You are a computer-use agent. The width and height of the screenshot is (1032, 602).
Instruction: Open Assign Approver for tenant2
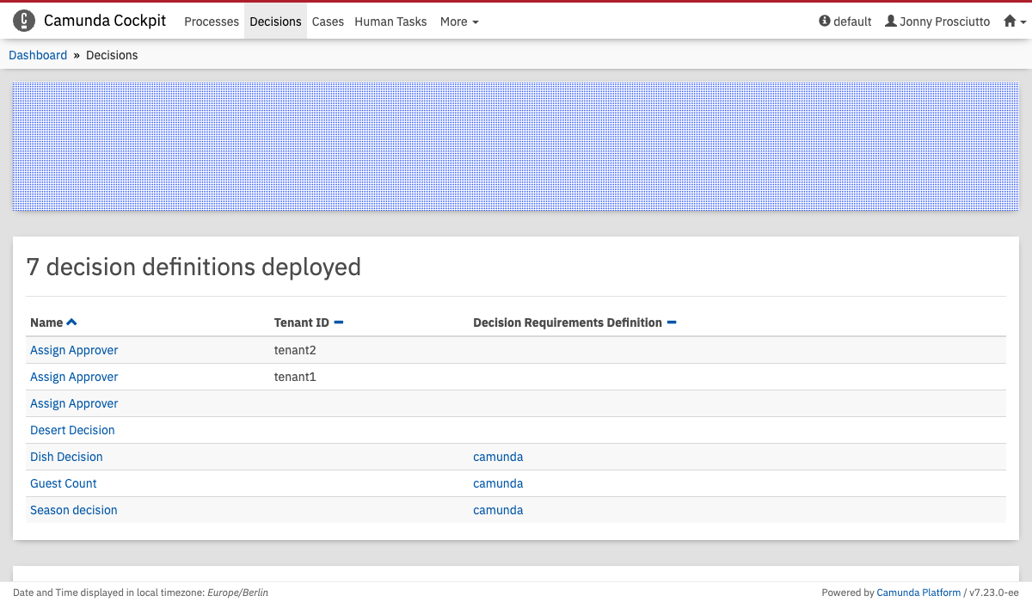pos(74,350)
